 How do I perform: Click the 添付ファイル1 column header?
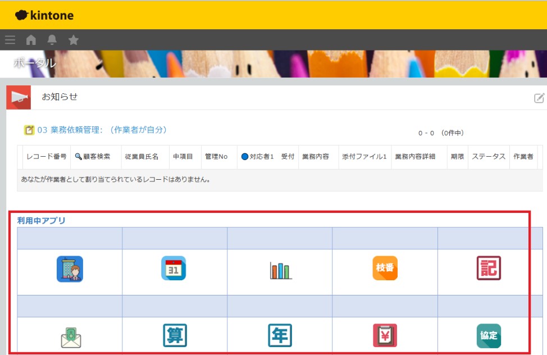[x=364, y=157]
